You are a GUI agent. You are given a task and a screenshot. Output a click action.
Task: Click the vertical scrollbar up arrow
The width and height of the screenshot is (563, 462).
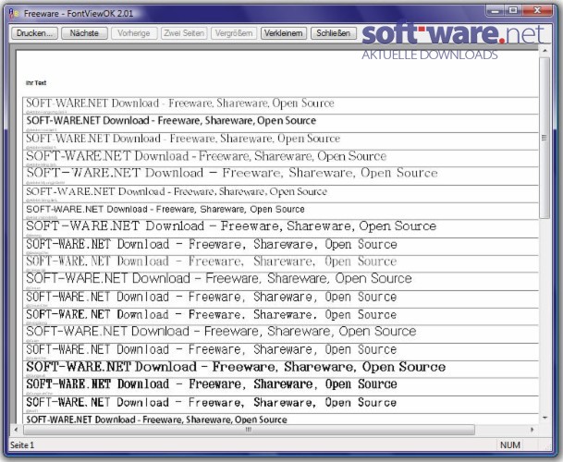click(545, 51)
